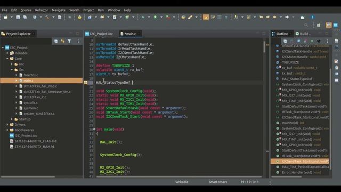The width and height of the screenshot is (341, 192).
Task: Click the new C source file icon
Action: (x=115, y=17)
